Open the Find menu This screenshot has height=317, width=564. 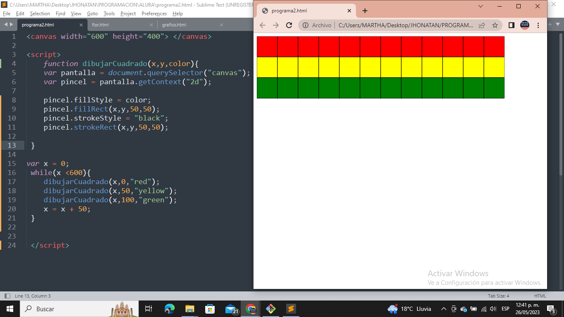click(60, 14)
